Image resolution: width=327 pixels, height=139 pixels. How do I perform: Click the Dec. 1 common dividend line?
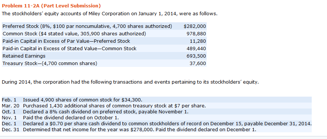point(157,124)
